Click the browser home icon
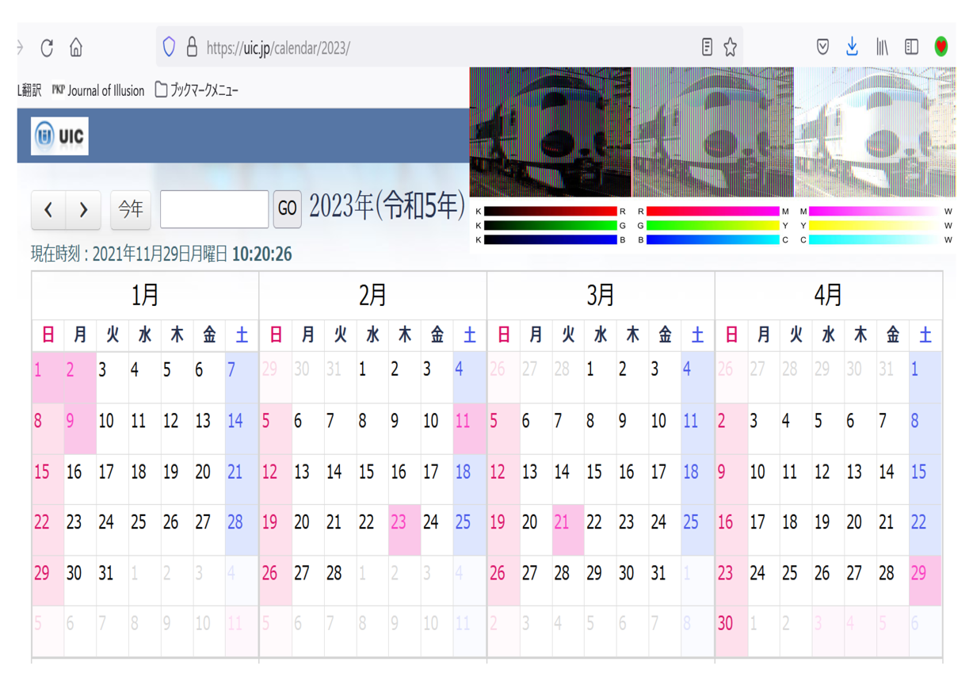 (x=76, y=48)
